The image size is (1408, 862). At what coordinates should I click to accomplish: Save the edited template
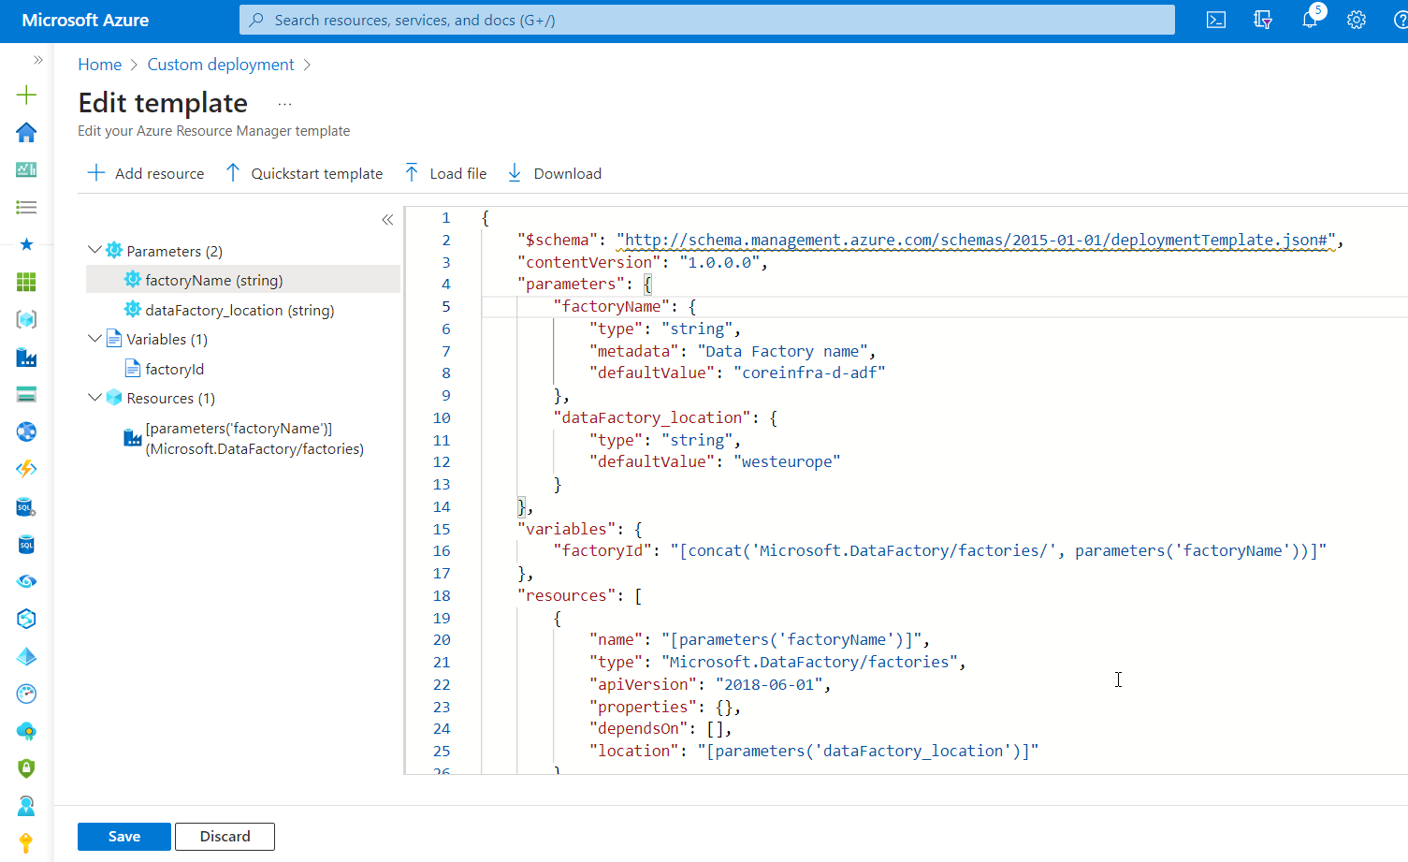(124, 837)
